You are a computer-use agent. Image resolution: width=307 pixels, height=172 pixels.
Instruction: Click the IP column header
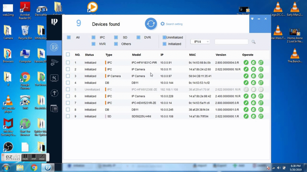click(x=162, y=55)
